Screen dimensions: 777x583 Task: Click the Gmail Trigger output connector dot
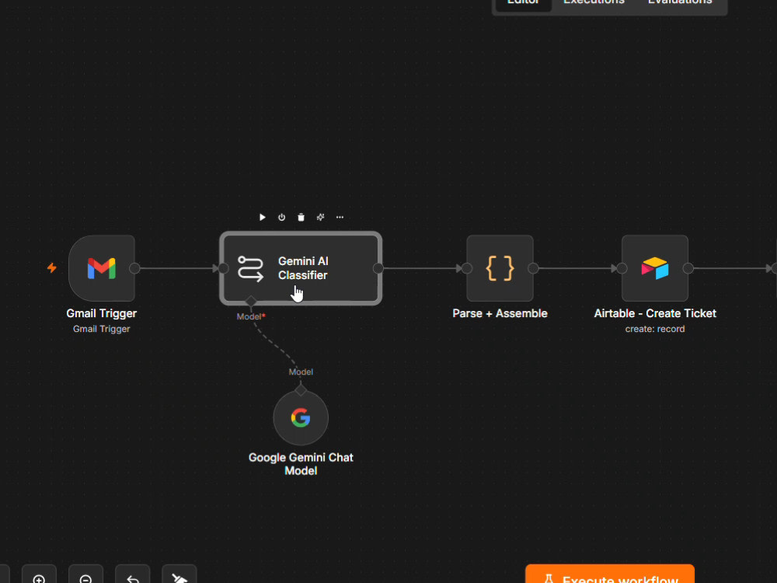click(x=134, y=268)
